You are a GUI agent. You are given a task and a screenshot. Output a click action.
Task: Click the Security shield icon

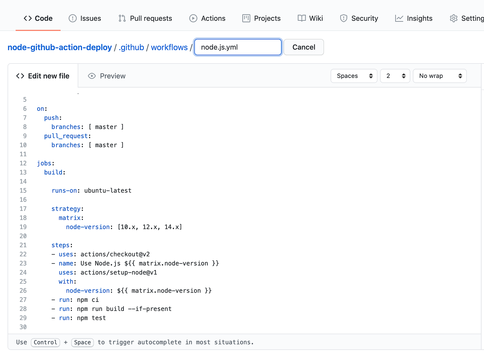343,18
